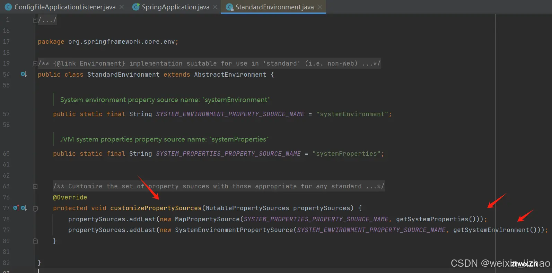Screen dimensions: 552x273
Task: Switch to ConfigFileApplicationListener.java tab
Action: click(x=65, y=7)
